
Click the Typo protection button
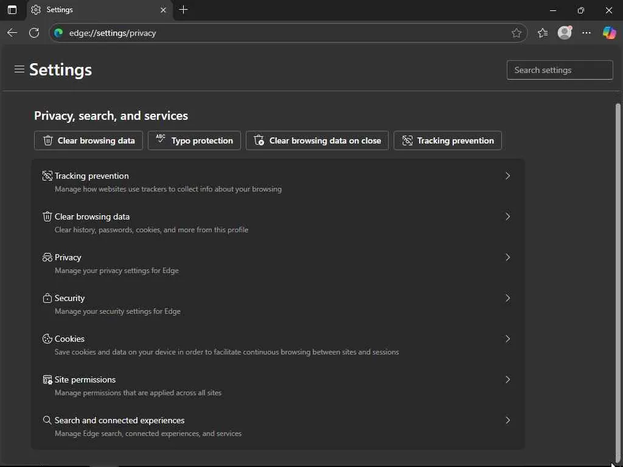195,140
